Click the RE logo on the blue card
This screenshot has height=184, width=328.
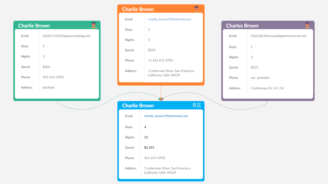pyautogui.click(x=197, y=105)
